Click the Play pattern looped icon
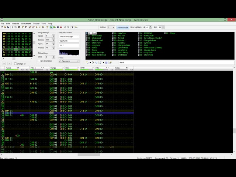This screenshot has width=236, height=177. (x=55, y=27)
